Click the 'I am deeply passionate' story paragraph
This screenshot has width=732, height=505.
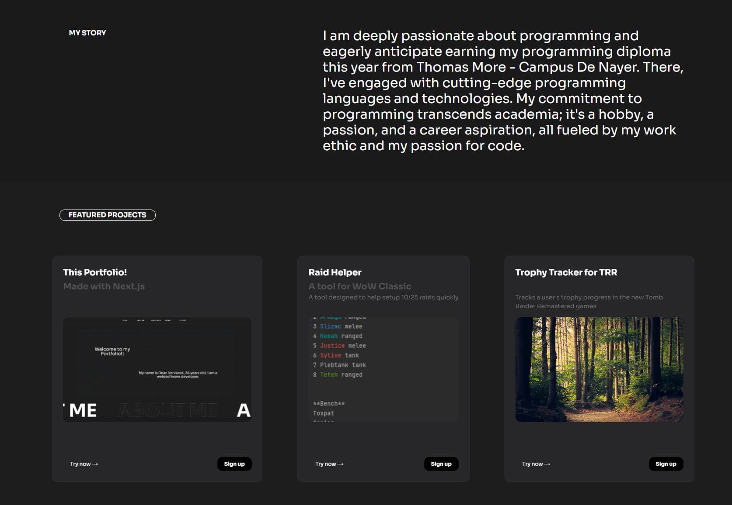[x=503, y=90]
